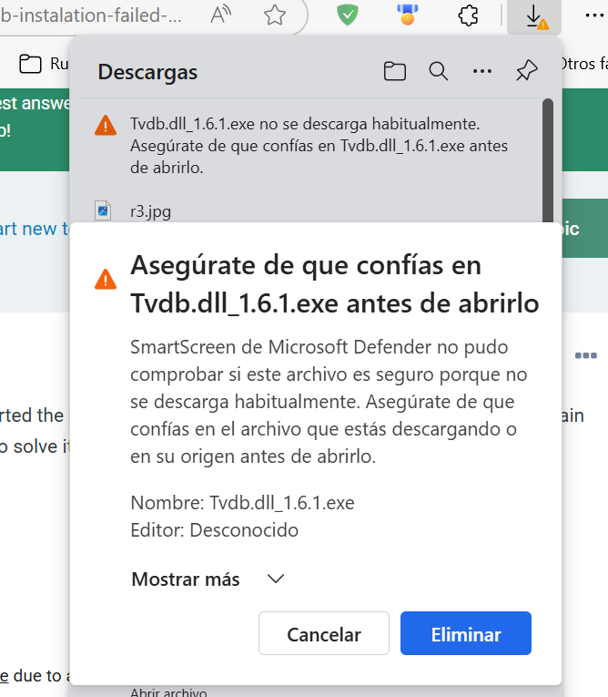608x697 pixels.
Task: Open the Extensions puzzle icon
Action: [x=468, y=15]
